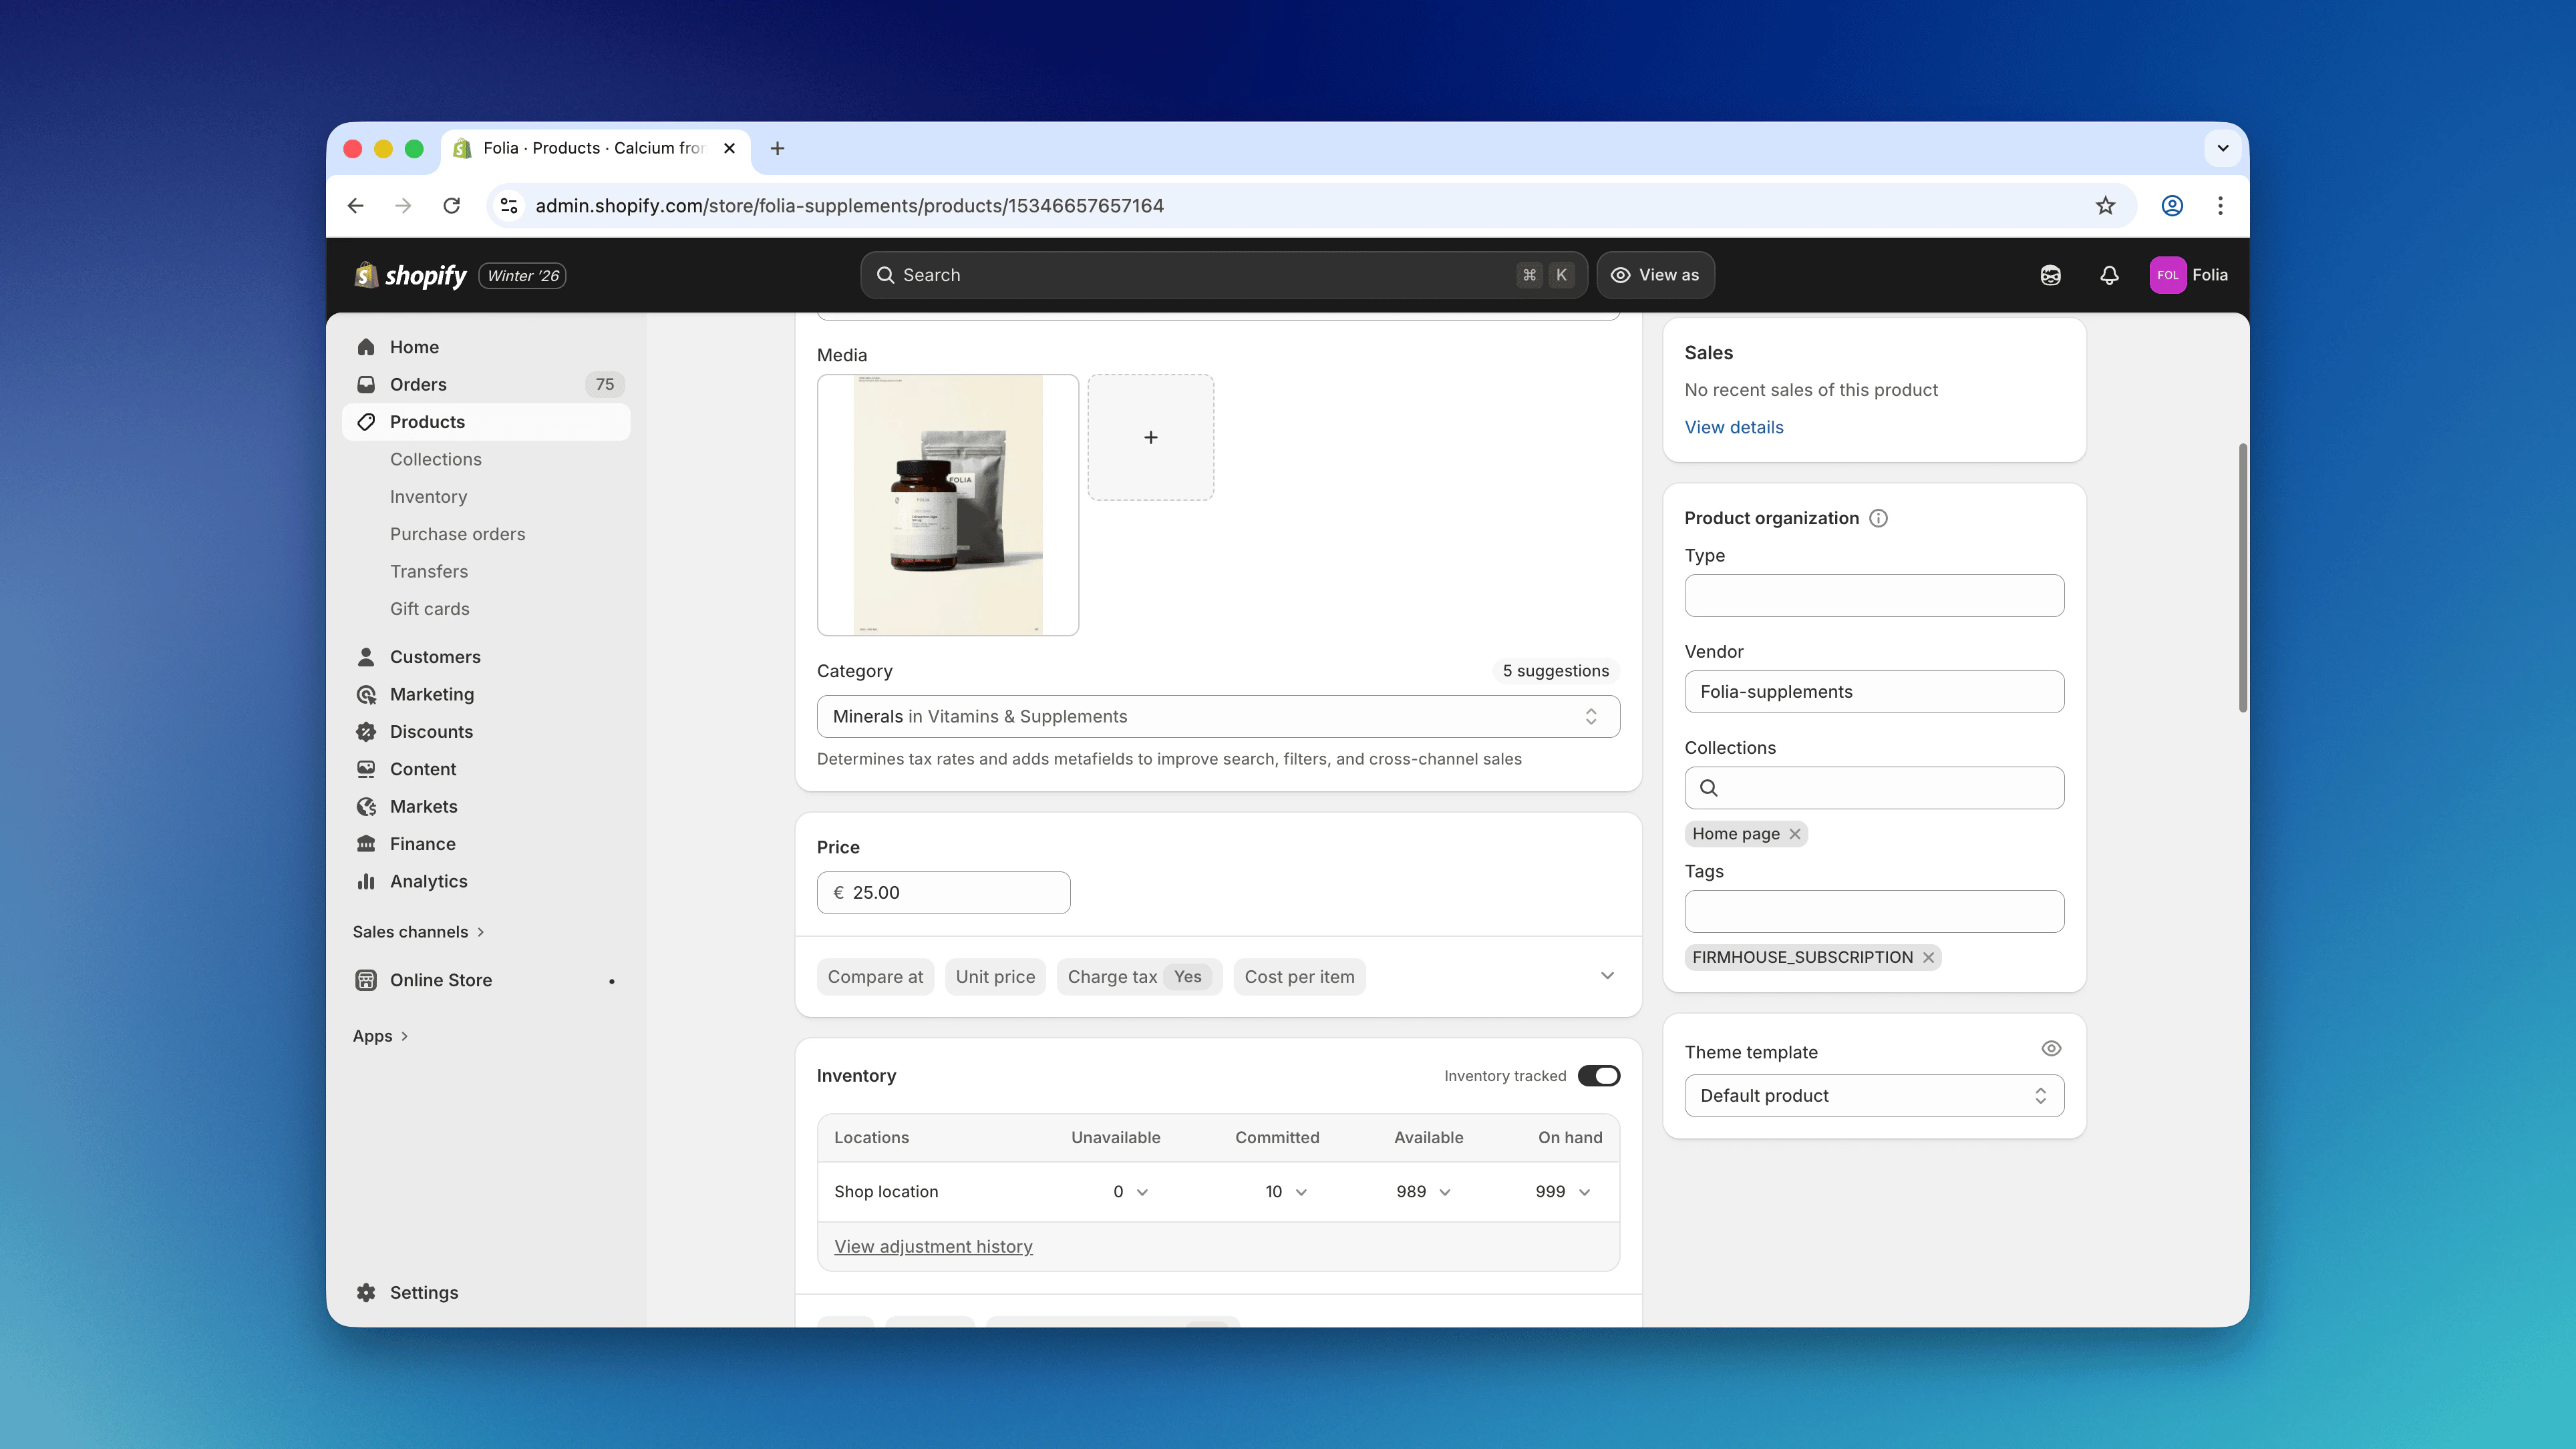
Task: Open Settings gear in sidebar
Action: pos(366,1292)
